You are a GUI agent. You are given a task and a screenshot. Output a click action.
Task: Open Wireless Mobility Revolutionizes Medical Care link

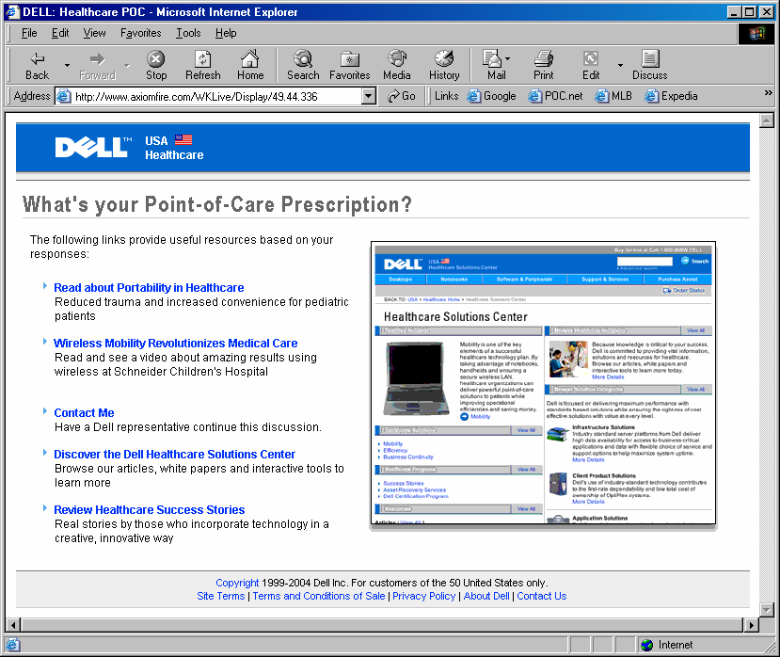click(x=176, y=344)
